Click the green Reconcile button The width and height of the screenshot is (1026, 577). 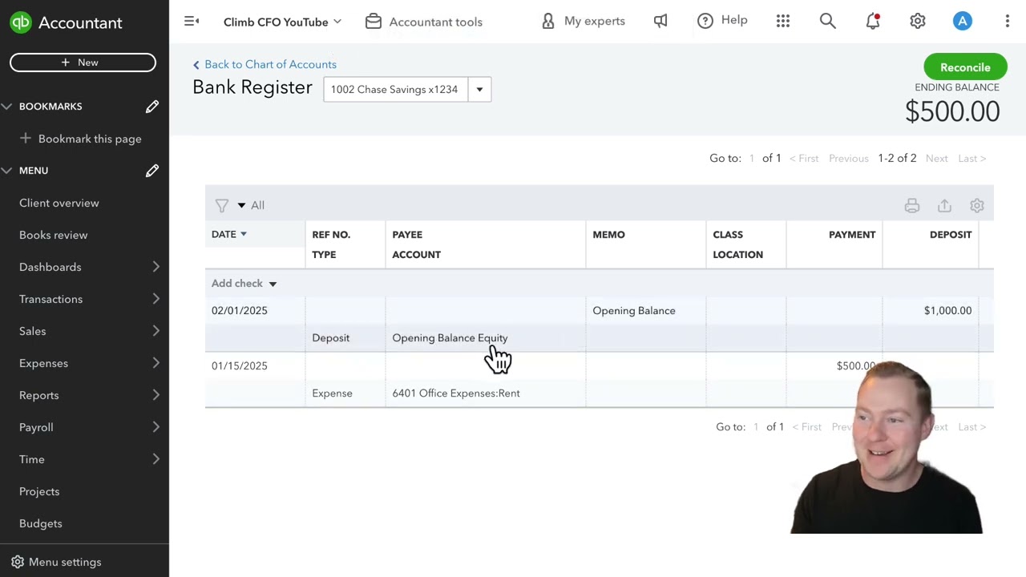point(965,67)
